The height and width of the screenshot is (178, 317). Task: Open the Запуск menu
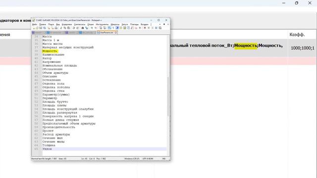coord(125,24)
